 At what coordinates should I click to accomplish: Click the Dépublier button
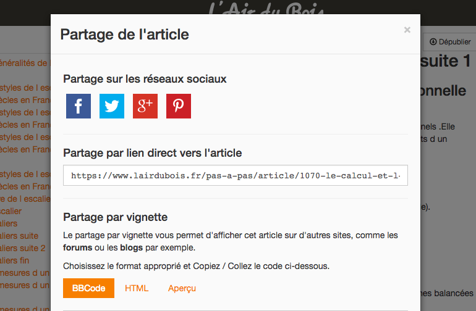(x=450, y=42)
